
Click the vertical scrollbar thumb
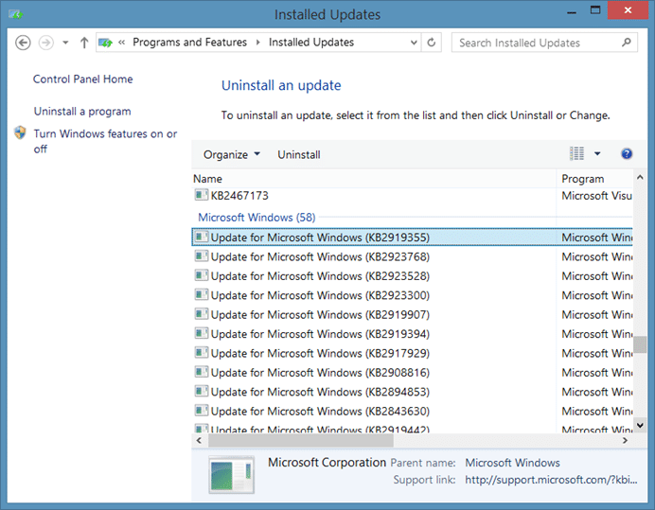click(x=640, y=344)
